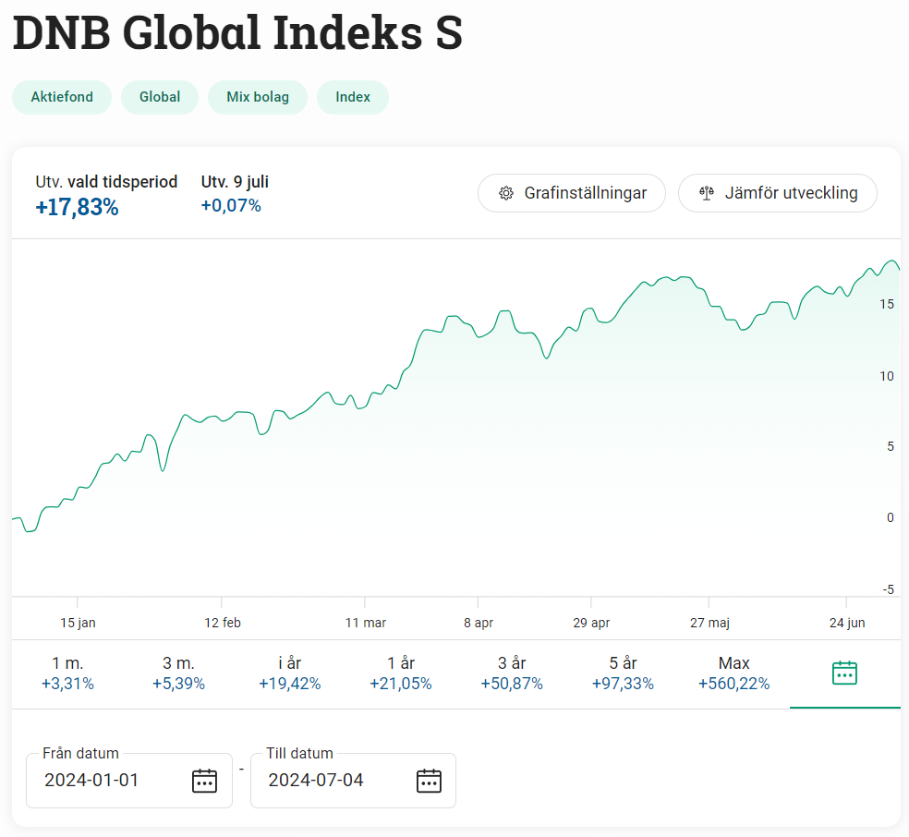
Task: View the 5 år performance
Action: (623, 673)
